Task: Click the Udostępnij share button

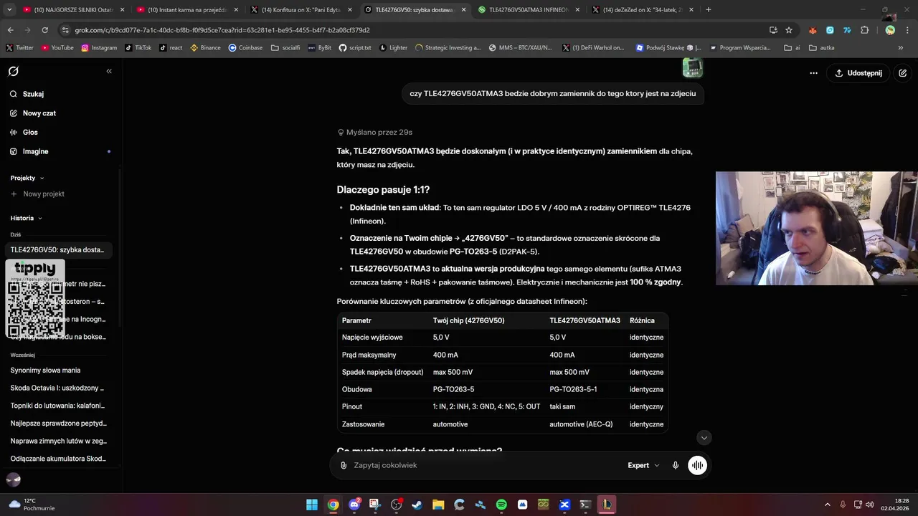Action: tap(858, 73)
